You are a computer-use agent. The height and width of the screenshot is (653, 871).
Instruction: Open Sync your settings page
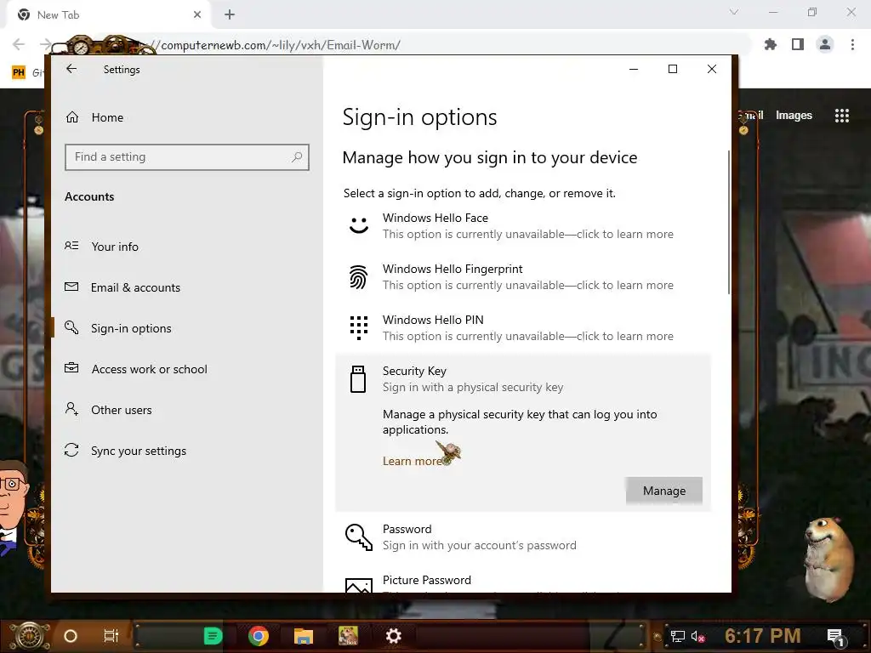pyautogui.click(x=139, y=451)
